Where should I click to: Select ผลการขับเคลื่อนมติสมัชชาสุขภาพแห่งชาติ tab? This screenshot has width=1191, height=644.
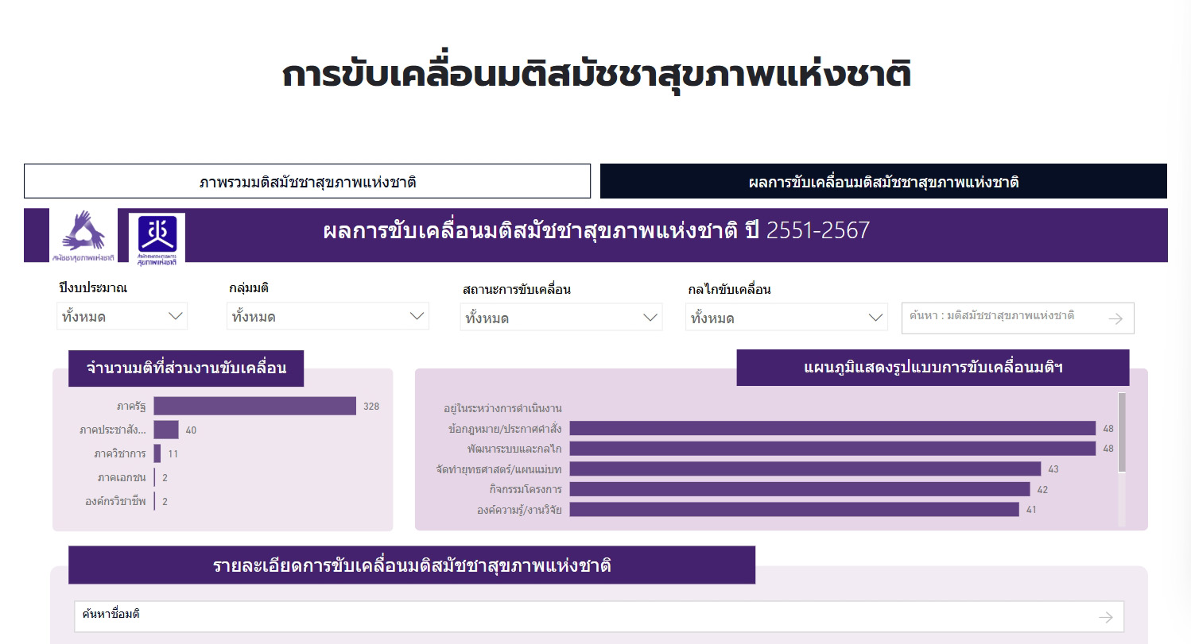(x=883, y=182)
